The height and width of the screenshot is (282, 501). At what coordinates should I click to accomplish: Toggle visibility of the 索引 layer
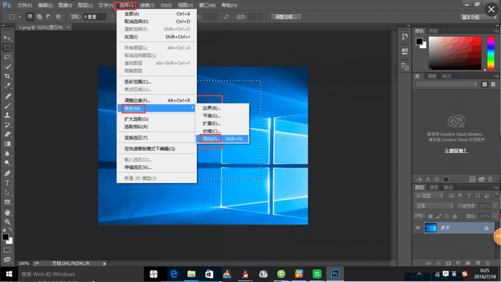pyautogui.click(x=418, y=228)
